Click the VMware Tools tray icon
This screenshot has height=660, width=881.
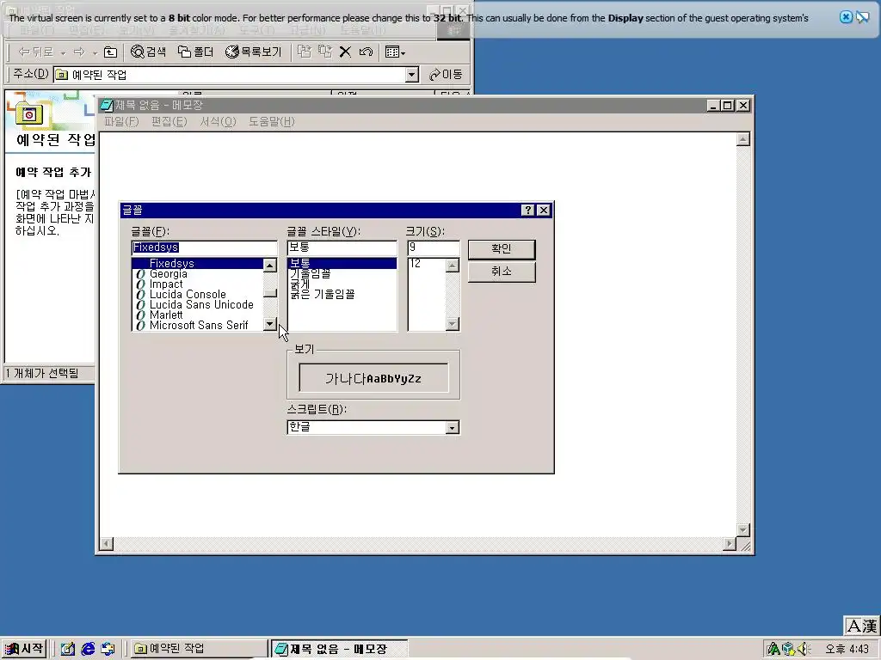[788, 649]
